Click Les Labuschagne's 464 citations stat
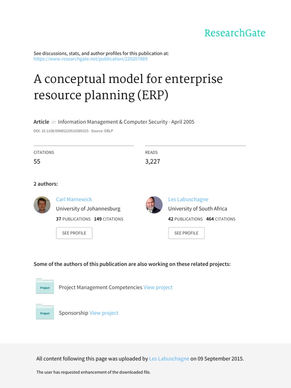The height and width of the screenshot is (388, 291). click(x=221, y=219)
